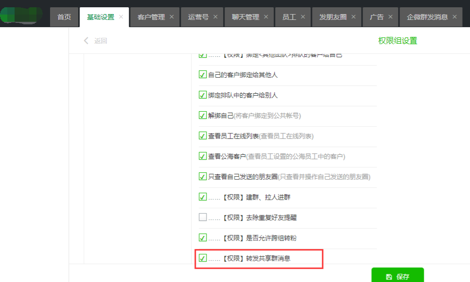Toggle 是否允许跨组转粉 checkbox
The width and height of the screenshot is (470, 282).
click(x=203, y=238)
